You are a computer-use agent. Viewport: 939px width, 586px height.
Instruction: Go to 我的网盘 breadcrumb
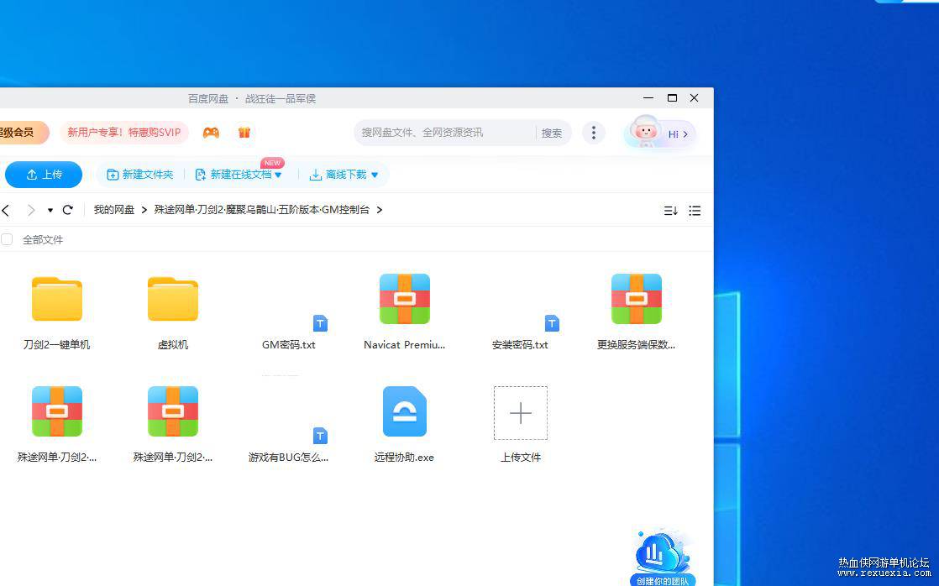[113, 210]
